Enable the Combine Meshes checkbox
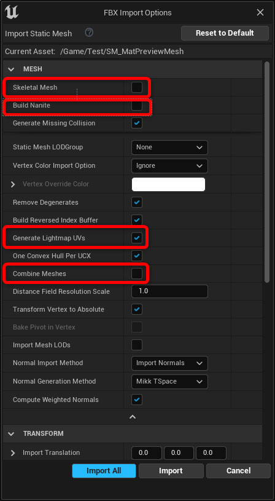Image resolution: width=275 pixels, height=501 pixels. 137,274
